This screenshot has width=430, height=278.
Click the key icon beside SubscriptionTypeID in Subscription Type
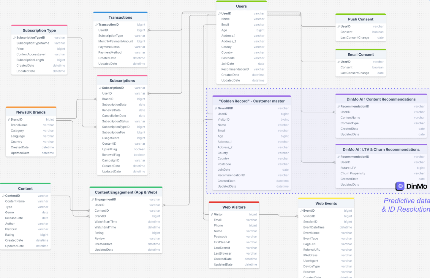[x=14, y=38]
